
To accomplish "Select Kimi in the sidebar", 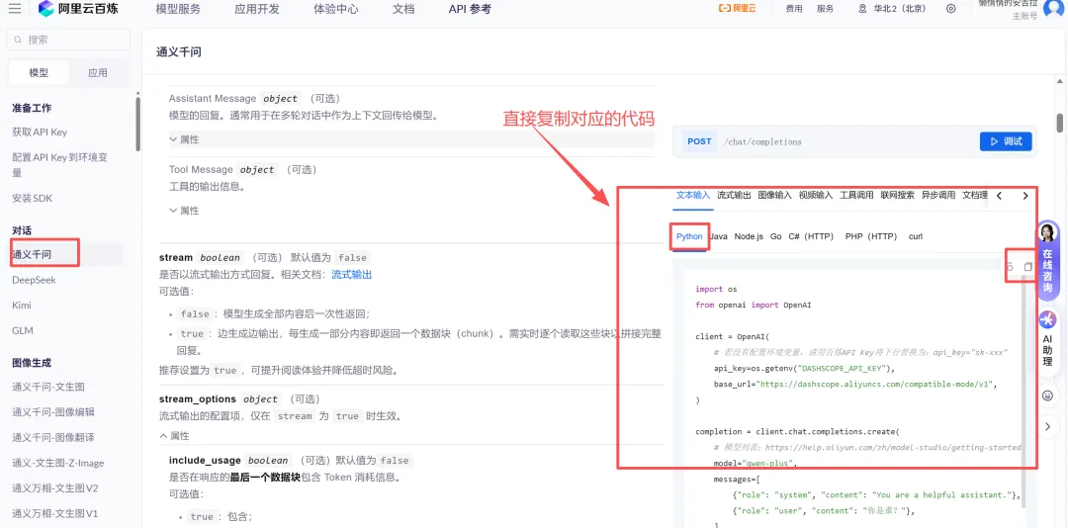I will 22,306.
